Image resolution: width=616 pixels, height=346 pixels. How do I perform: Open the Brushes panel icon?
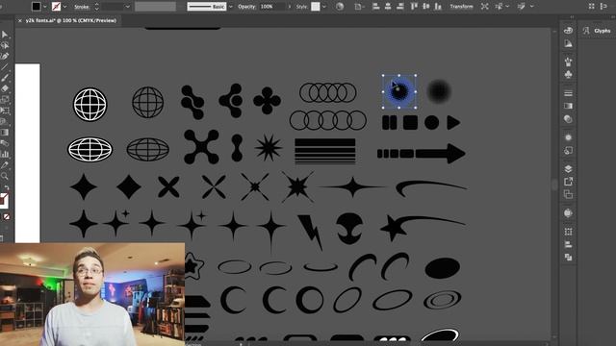tap(568, 62)
